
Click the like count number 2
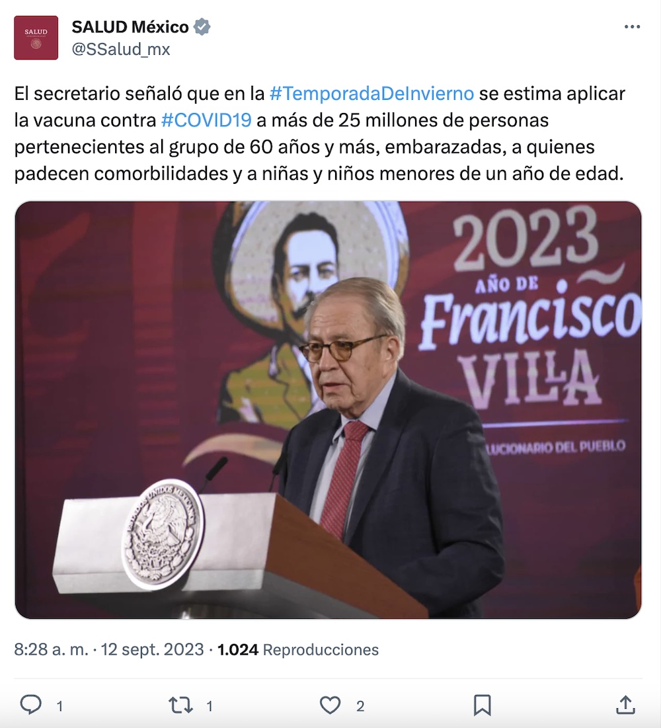click(360, 706)
